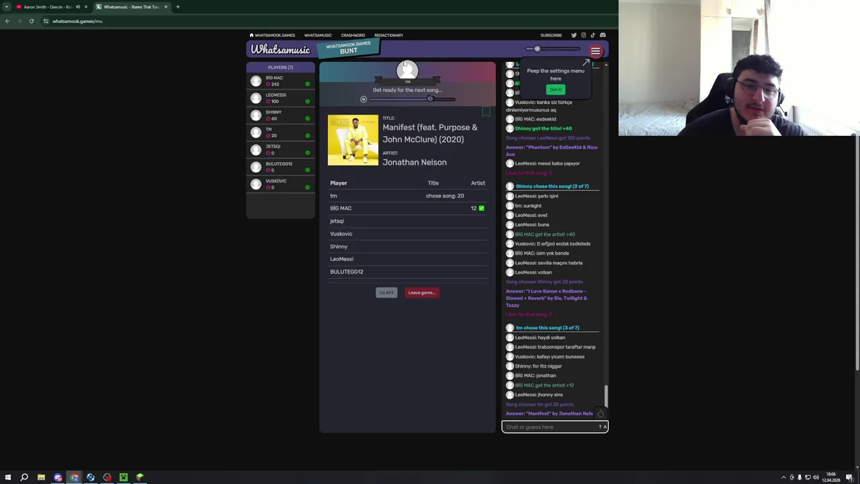Open the Instagram icon link
Viewport: 860px width, 484px height.
583,35
